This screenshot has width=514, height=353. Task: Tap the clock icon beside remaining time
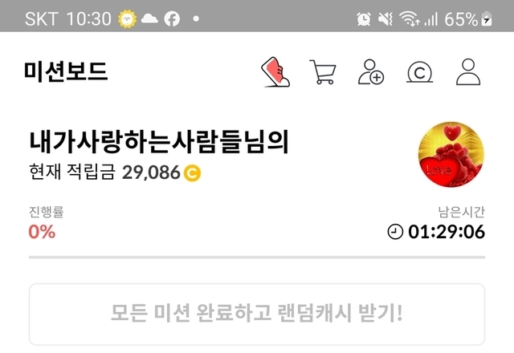pyautogui.click(x=395, y=232)
